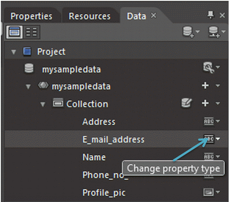Viewport: 229px width, 202px height.
Task: Click the ABC type icon for Name
Action: coord(209,157)
